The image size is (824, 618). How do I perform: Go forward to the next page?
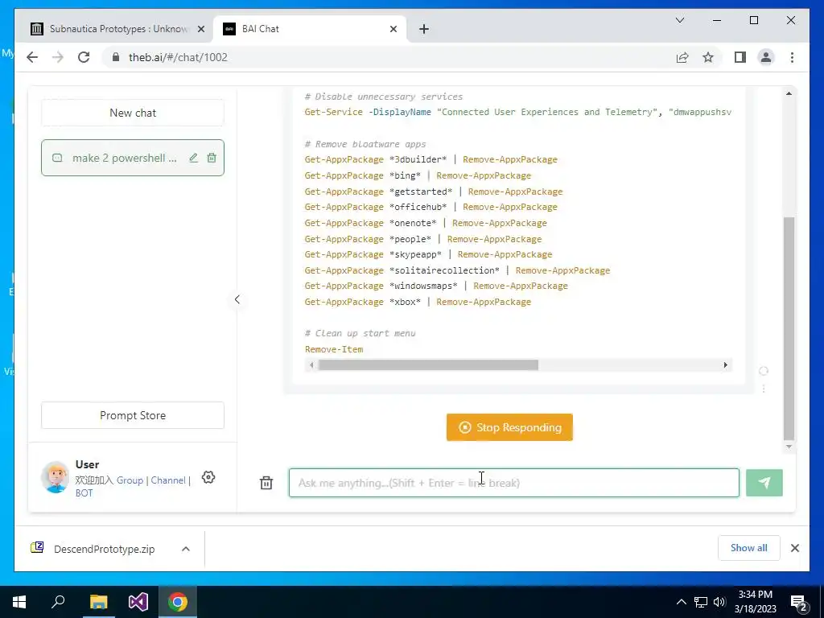pyautogui.click(x=58, y=57)
